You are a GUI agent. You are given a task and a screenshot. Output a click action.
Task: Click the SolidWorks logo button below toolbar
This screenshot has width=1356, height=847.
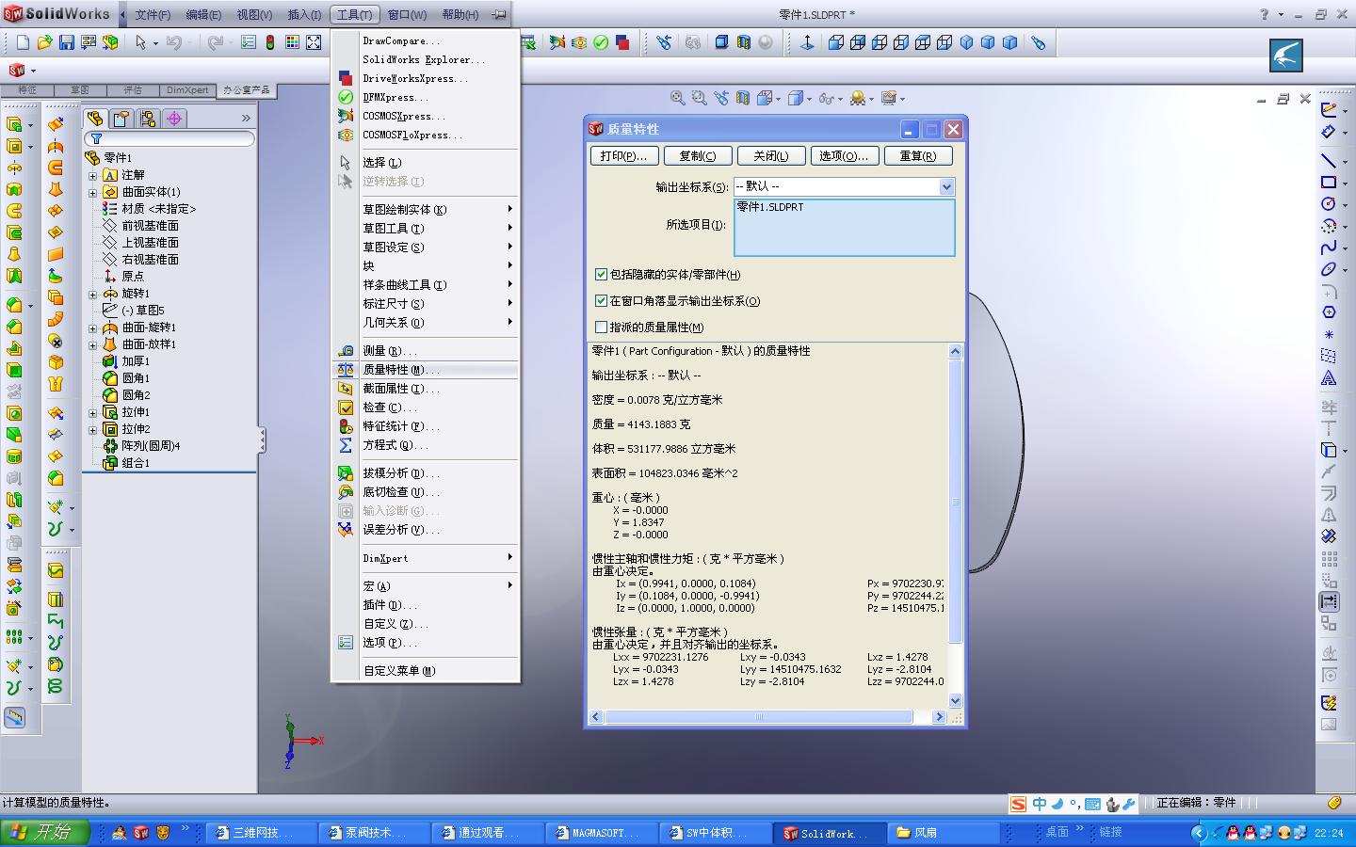point(17,71)
